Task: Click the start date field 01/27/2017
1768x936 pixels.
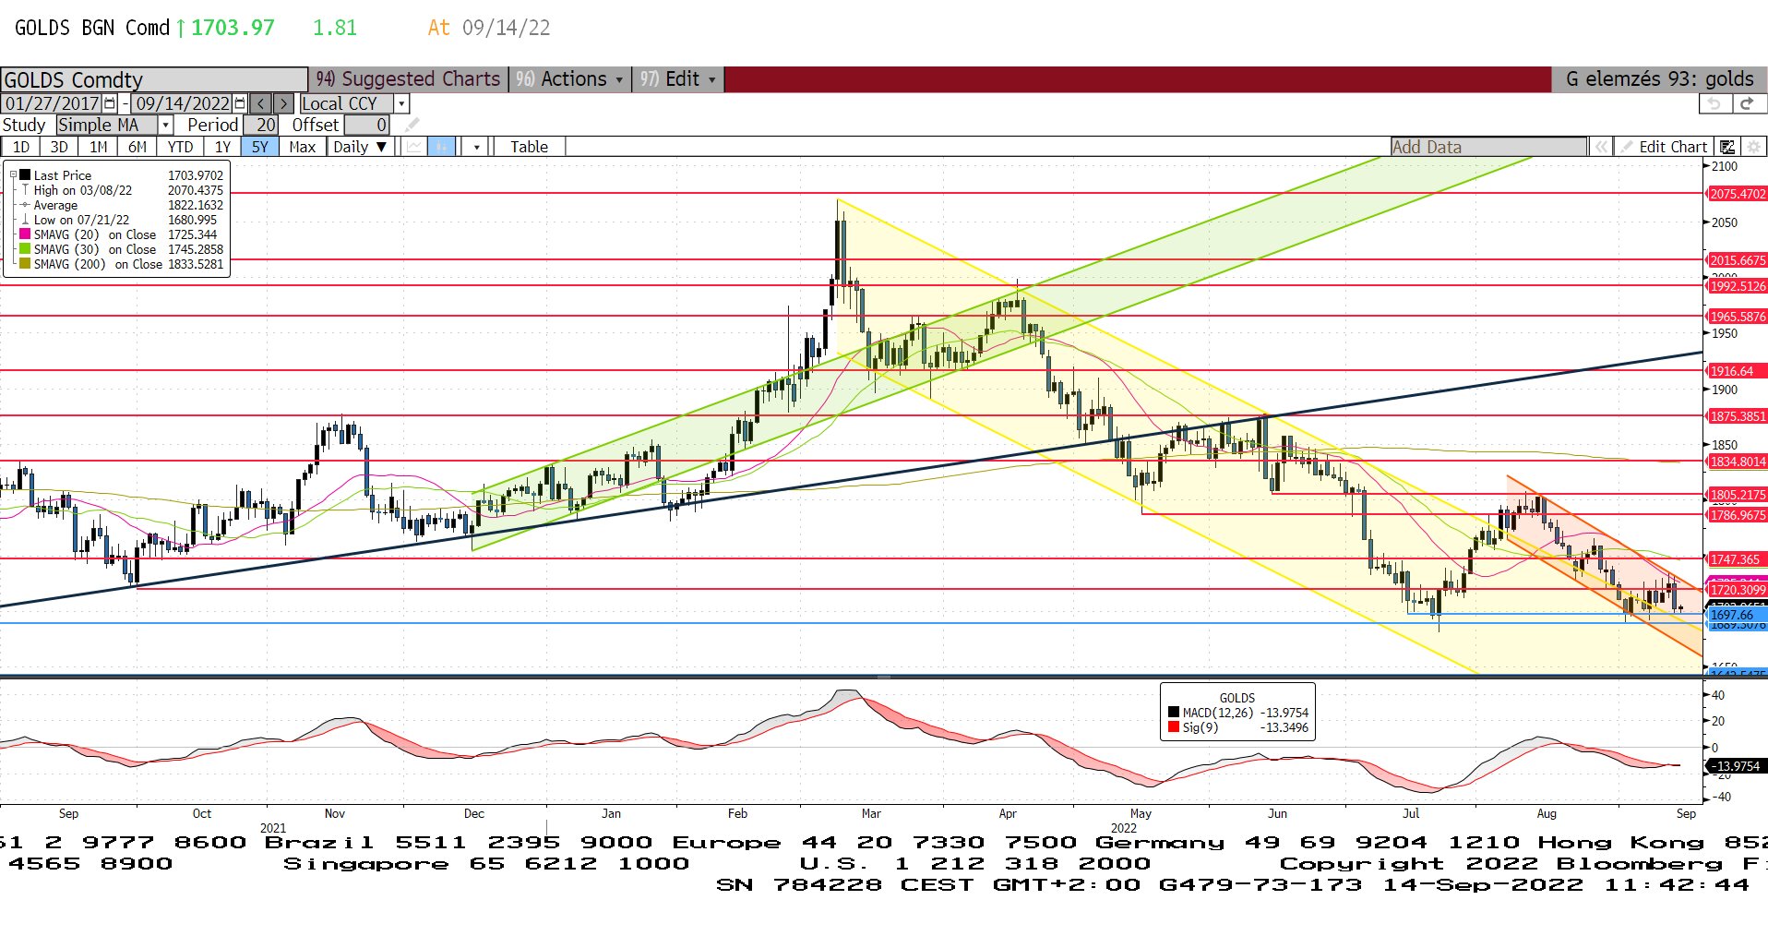Action: (x=52, y=103)
